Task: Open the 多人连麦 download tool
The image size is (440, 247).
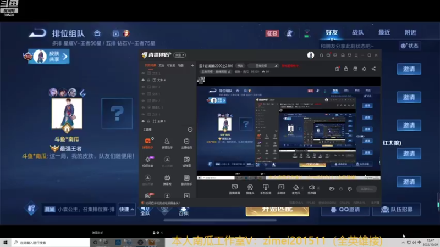Action: 167,161
